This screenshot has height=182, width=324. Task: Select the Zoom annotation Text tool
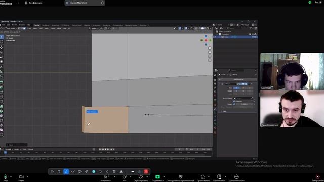[59, 171]
